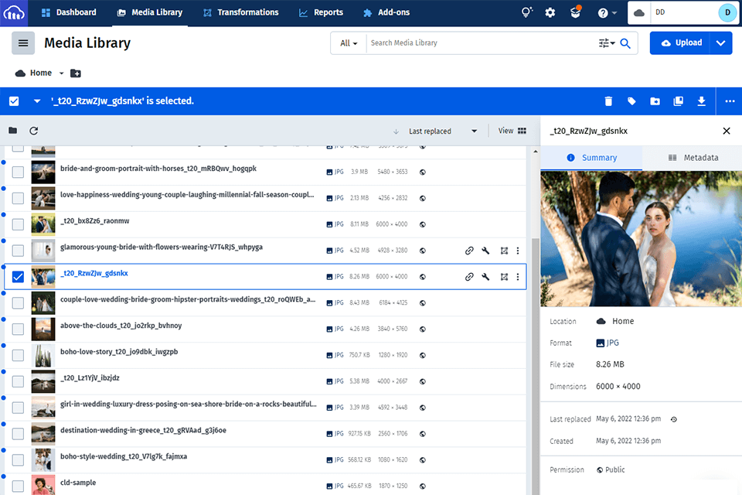Viewport: 742px width, 495px height.
Task: Open the selection dropdown arrow in the blue bar
Action: click(x=37, y=101)
